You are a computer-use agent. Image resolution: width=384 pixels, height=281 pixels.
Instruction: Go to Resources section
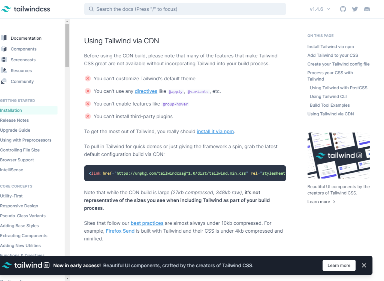(21, 71)
